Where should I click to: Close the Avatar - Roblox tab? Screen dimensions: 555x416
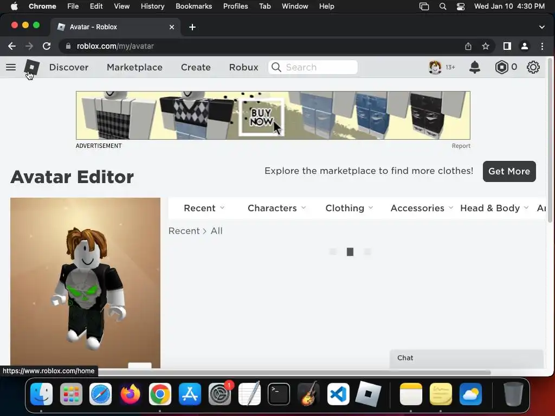[172, 27]
